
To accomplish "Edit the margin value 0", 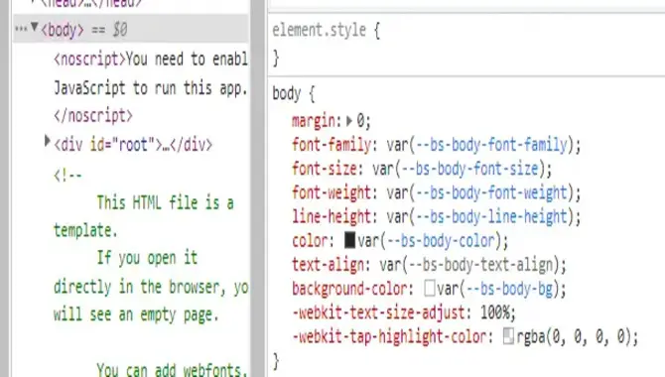I will [x=360, y=121].
